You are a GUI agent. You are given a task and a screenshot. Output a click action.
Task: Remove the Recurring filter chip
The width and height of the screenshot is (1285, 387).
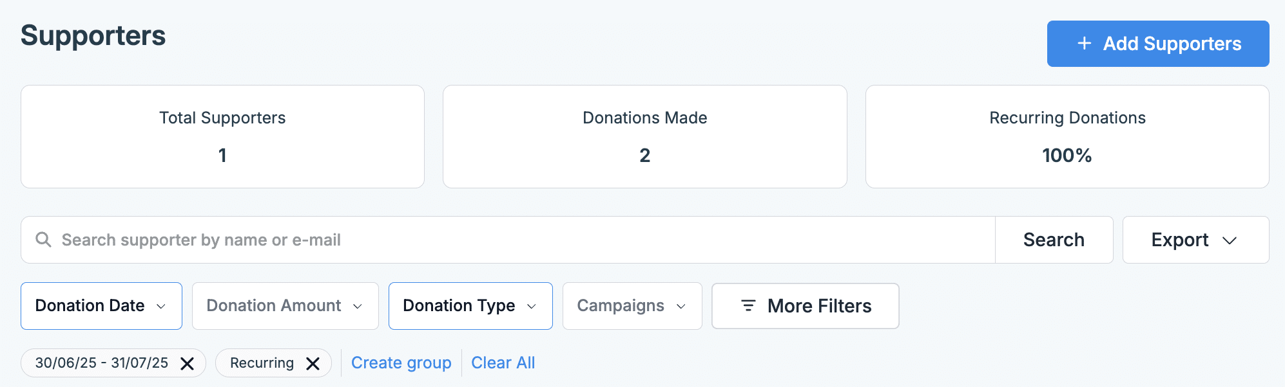(314, 363)
